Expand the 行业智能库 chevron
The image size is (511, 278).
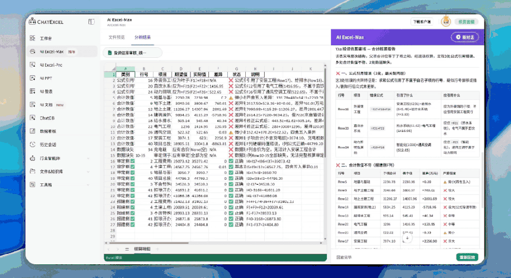(88, 158)
